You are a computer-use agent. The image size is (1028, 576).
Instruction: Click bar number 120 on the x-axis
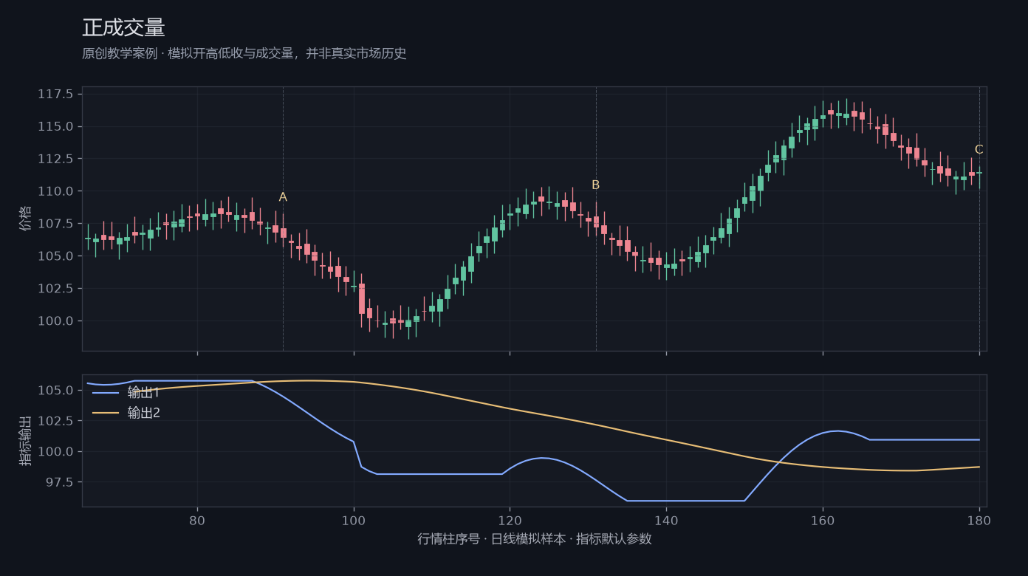click(x=510, y=520)
